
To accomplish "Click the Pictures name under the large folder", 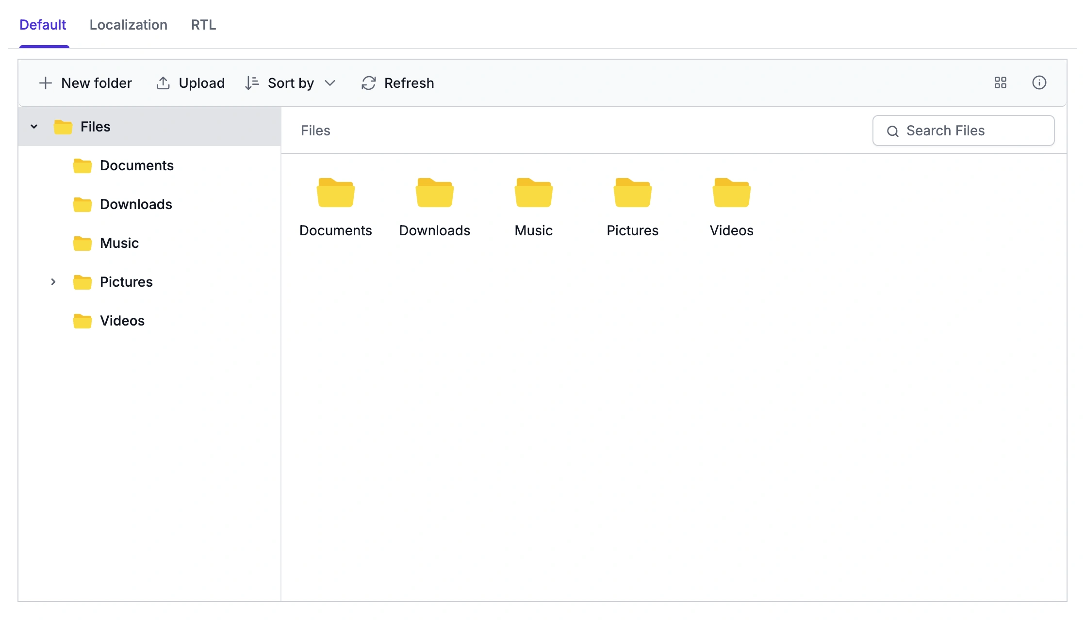I will tap(633, 230).
